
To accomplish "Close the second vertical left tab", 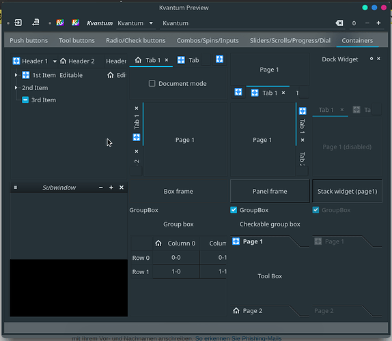I will tap(137, 151).
